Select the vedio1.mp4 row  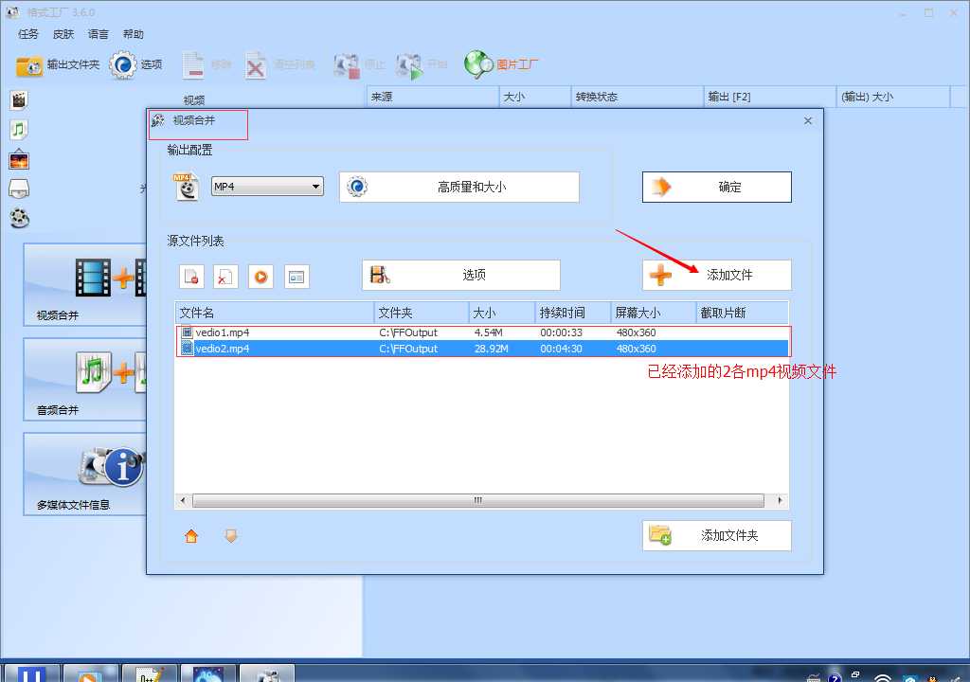482,332
